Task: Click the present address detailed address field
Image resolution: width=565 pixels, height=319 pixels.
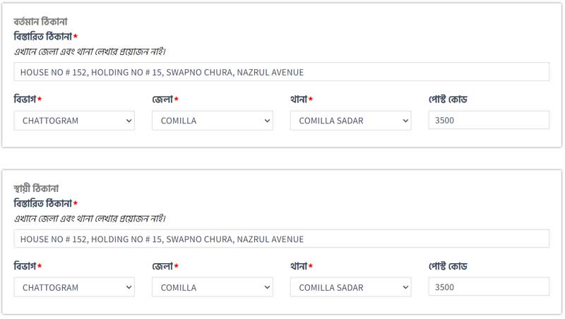Action: tap(281, 72)
